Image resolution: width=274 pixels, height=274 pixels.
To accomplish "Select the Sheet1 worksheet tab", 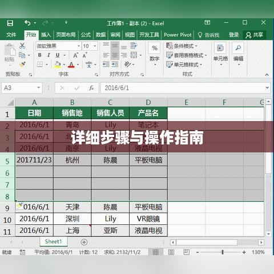I will (54, 241).
